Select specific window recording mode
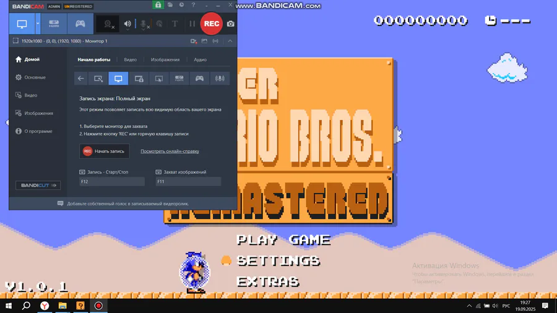Viewport: 557px width, 313px height. pos(139,79)
